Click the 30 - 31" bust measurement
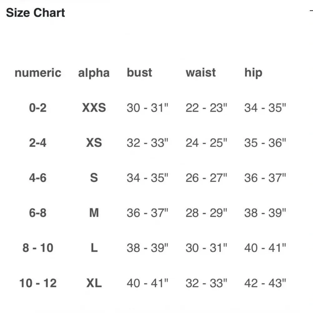The image size is (313, 313). pos(147,108)
